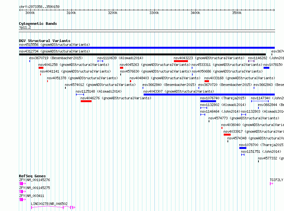
Task: Click the chrY:2973358..3590159 coordinate text
Action: coord(39,7)
